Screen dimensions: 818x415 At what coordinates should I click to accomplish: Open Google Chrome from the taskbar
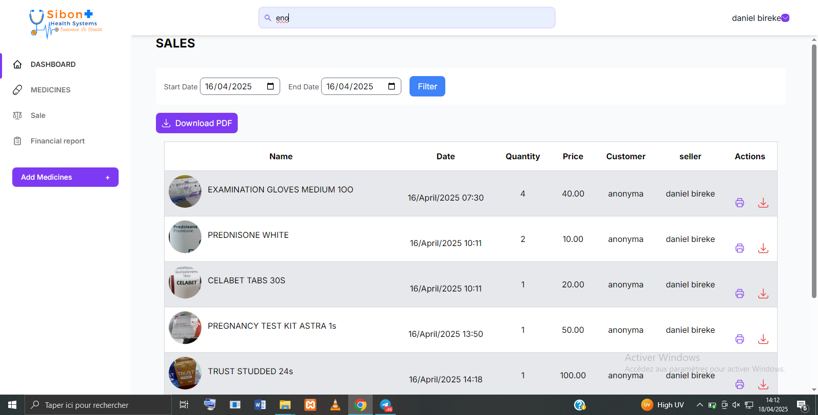click(x=360, y=405)
